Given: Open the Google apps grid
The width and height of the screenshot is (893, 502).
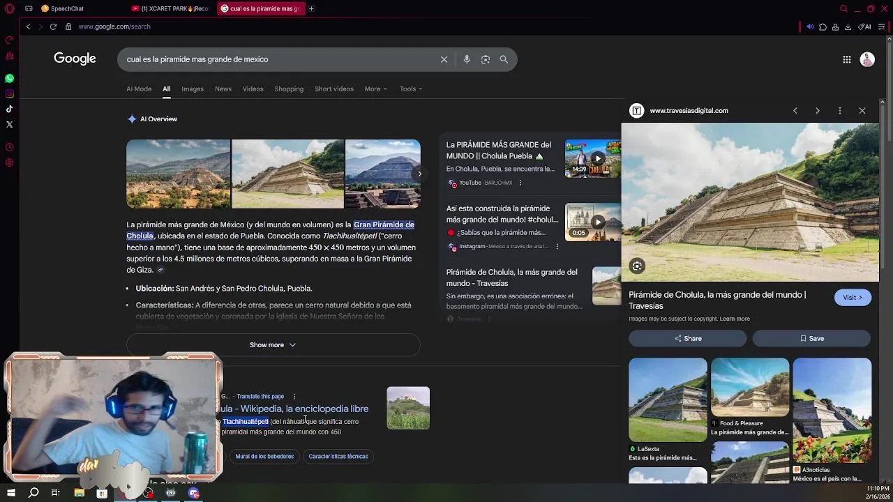Looking at the screenshot, I should click(x=847, y=59).
